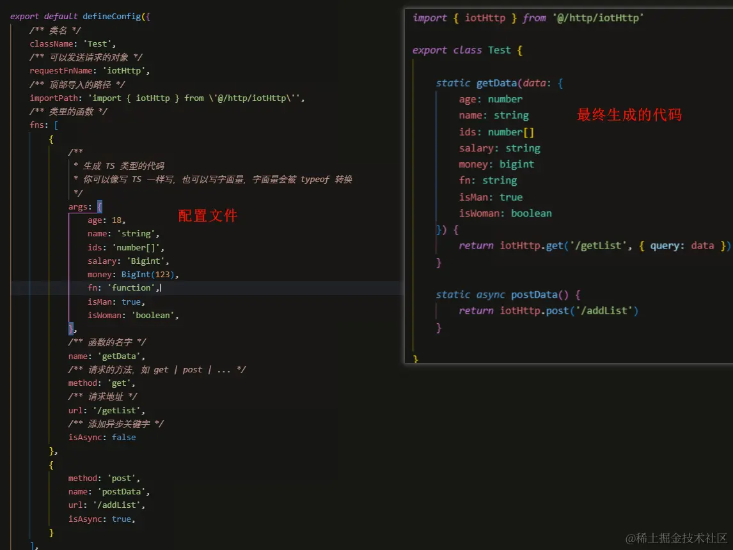This screenshot has height=550, width=733.
Task: Click the 类里的函数 comment
Action: (68, 112)
